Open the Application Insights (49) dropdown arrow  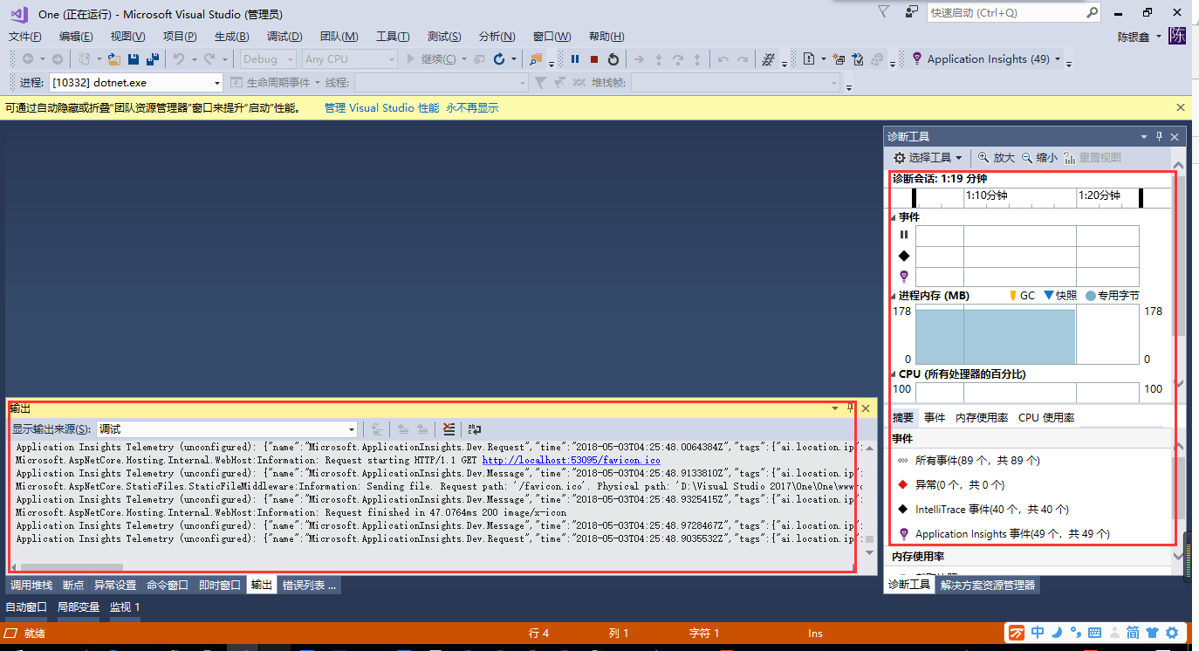click(x=1058, y=59)
